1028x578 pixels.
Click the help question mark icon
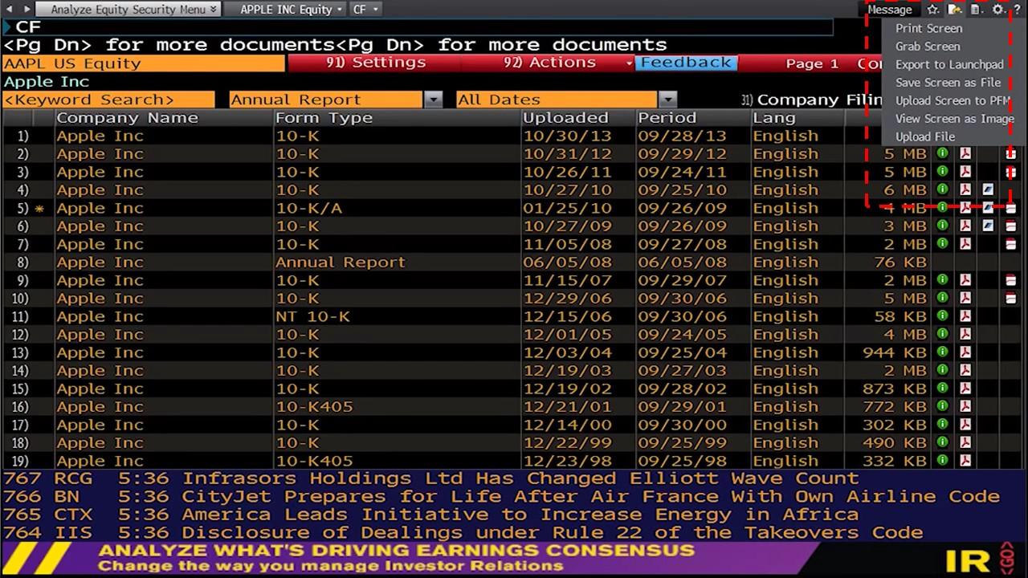pos(1018,9)
